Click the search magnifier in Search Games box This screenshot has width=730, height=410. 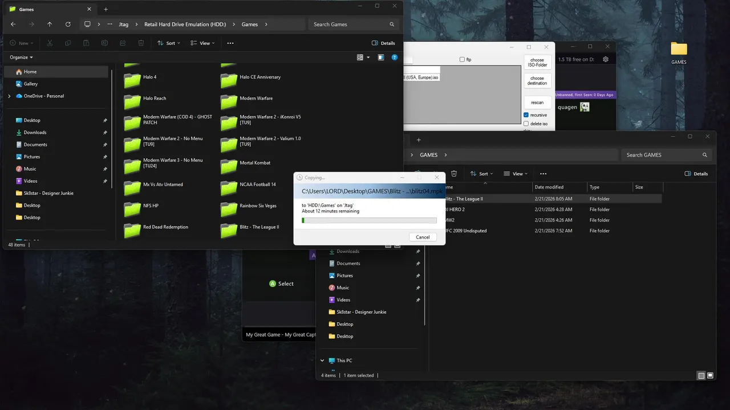(x=392, y=24)
